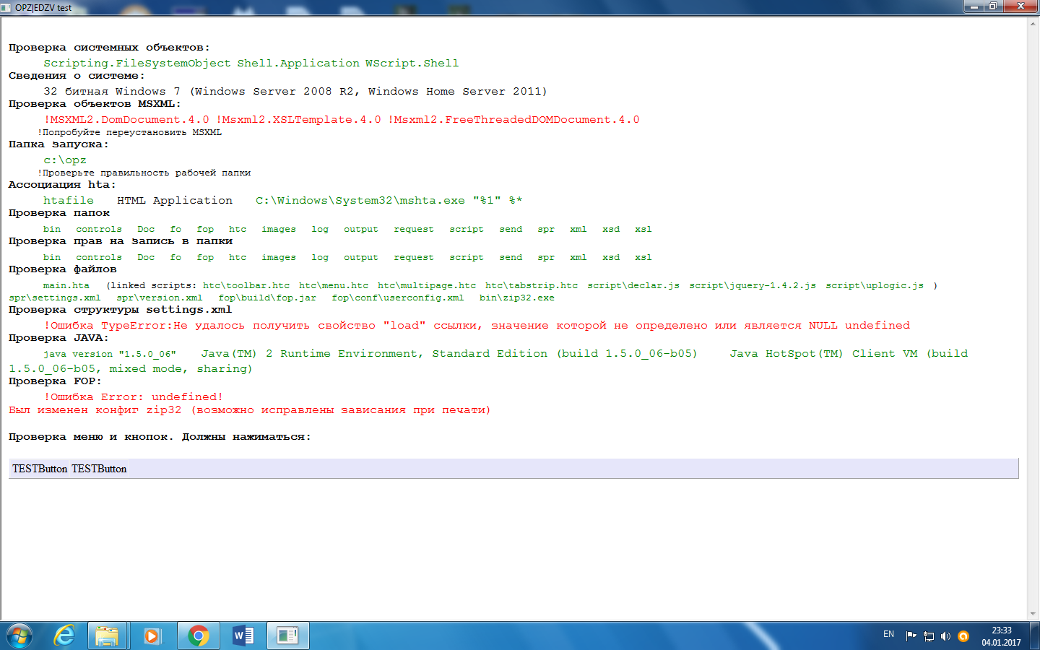Select the active HTA application taskbar icon
The image size is (1040, 650).
click(x=287, y=636)
